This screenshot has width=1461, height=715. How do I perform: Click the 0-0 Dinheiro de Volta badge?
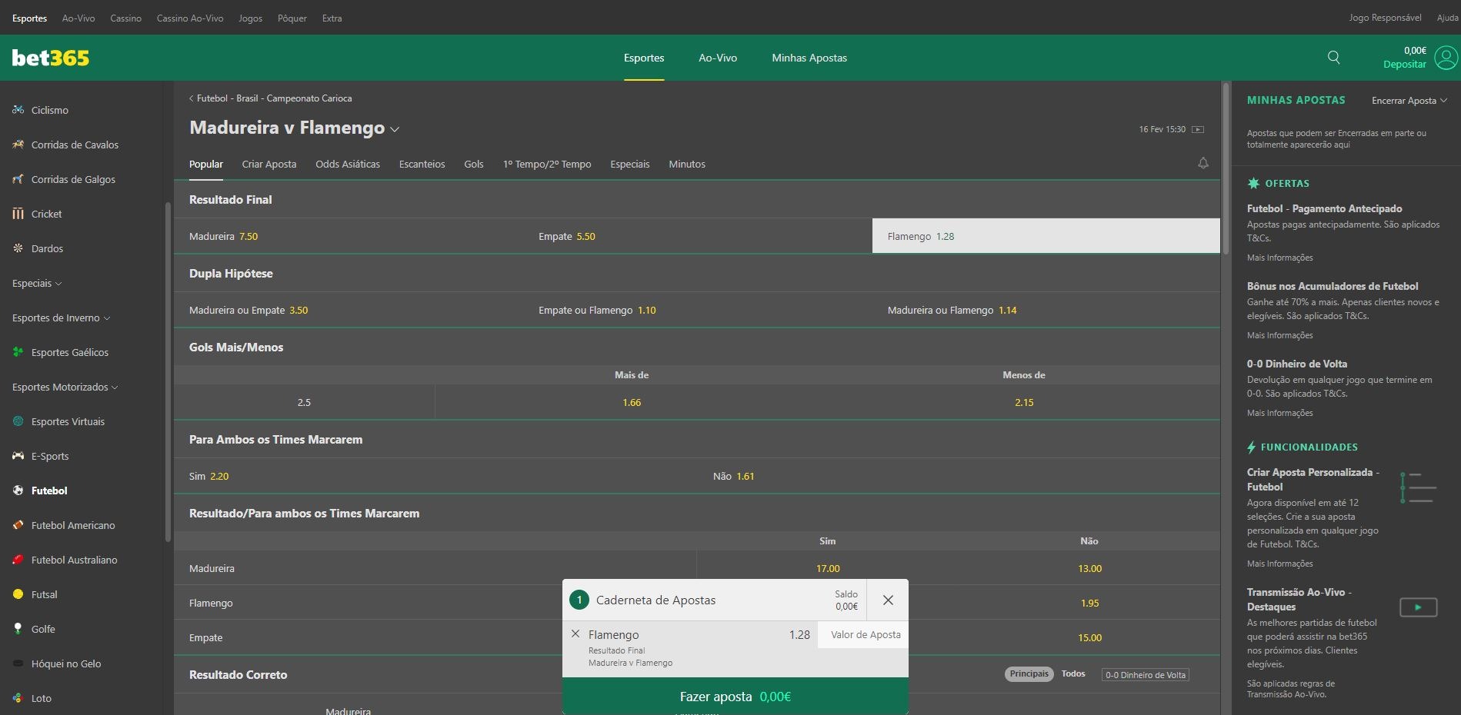tap(1146, 675)
